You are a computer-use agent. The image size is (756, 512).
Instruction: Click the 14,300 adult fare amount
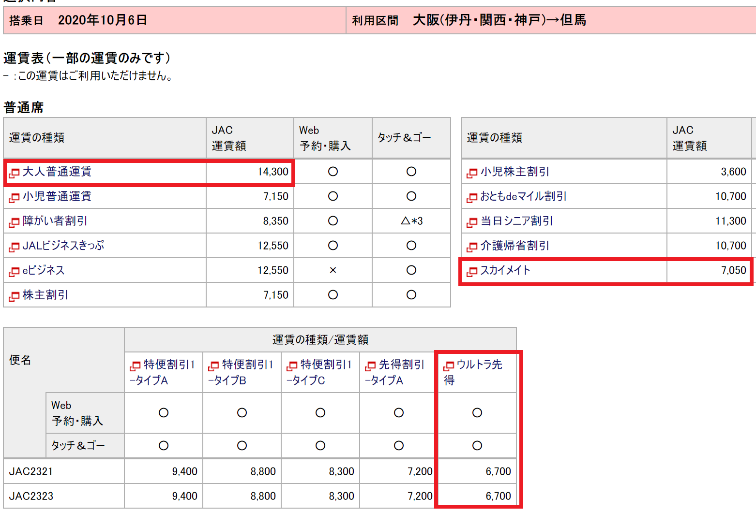[x=272, y=172]
